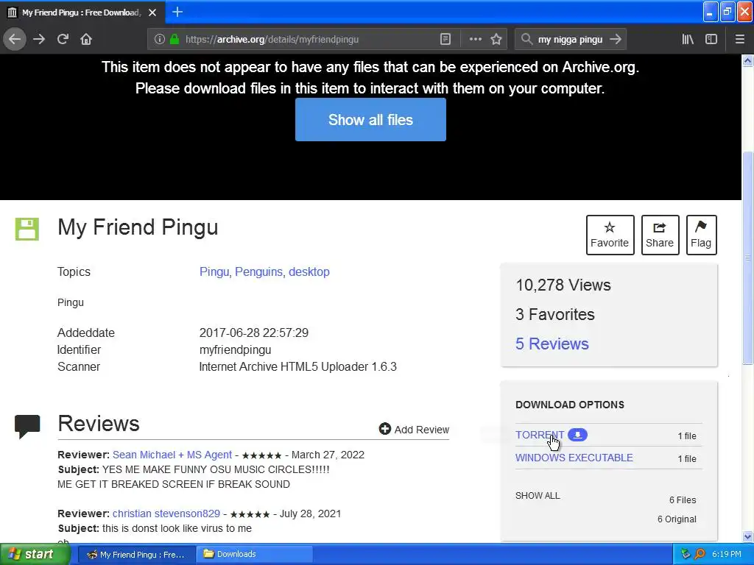754x565 pixels.
Task: Click the 3 Favorites text
Action: [555, 314]
